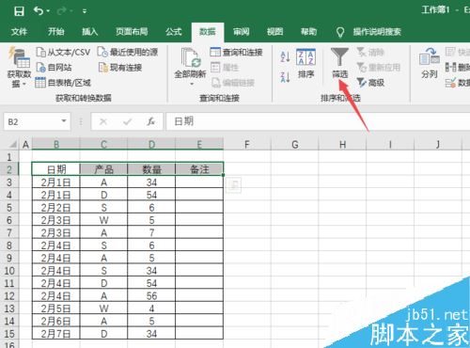Select the 数据 ribbon tab
The width and height of the screenshot is (470, 348).
[208, 32]
